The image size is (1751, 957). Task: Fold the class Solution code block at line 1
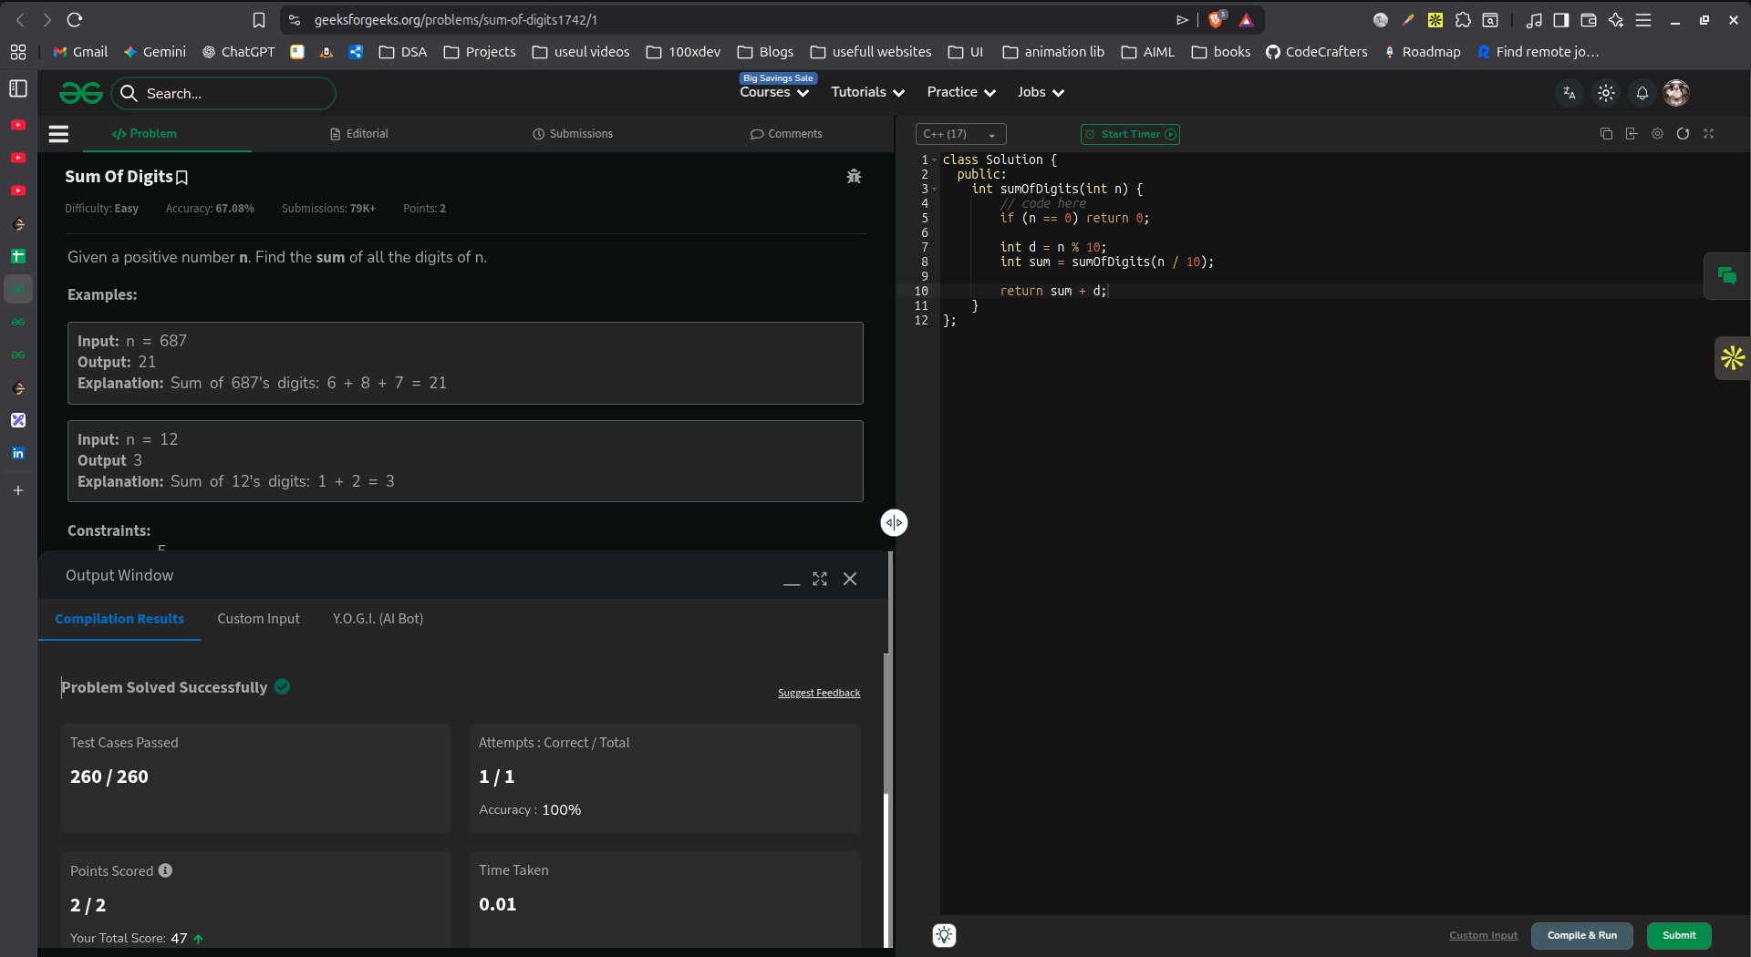[x=935, y=160]
